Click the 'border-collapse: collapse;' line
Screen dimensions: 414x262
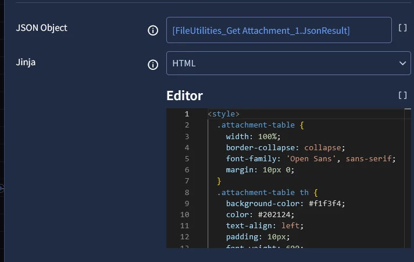(285, 147)
